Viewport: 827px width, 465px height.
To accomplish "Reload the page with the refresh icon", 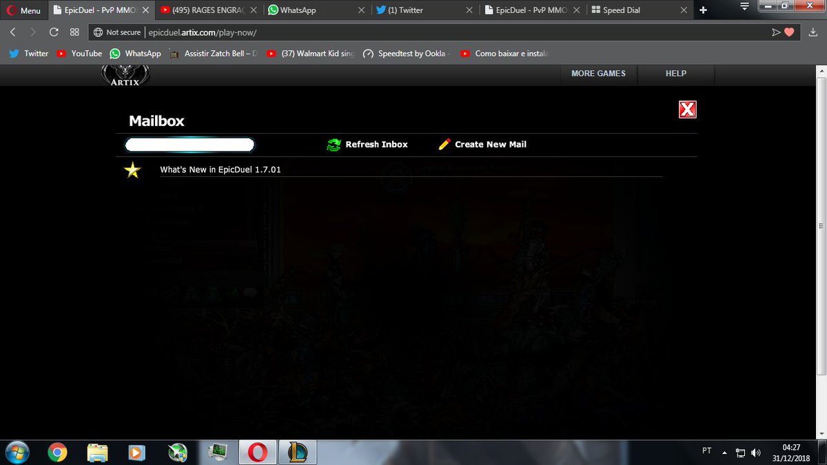I will (x=53, y=32).
